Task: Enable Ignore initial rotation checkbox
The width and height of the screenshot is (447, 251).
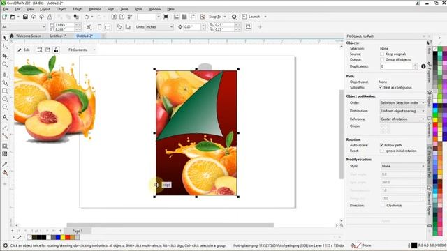Action: coord(382,151)
